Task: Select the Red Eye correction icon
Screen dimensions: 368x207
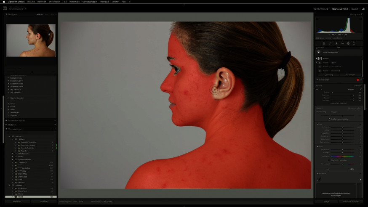Action: tap(342, 43)
